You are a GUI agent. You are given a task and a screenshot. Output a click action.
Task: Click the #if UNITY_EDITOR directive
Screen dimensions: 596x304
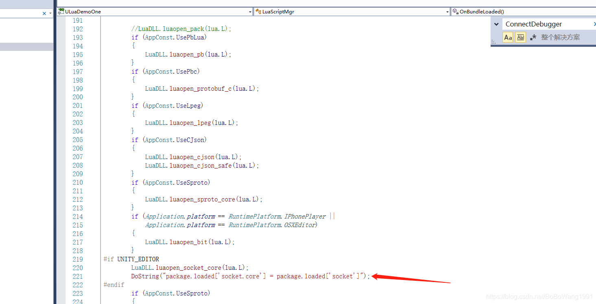pyautogui.click(x=131, y=259)
